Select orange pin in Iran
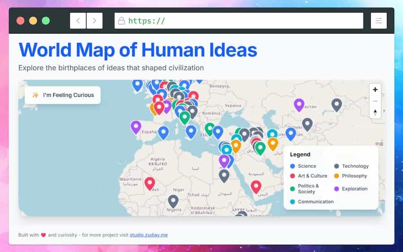403x252 pixels. (273, 144)
